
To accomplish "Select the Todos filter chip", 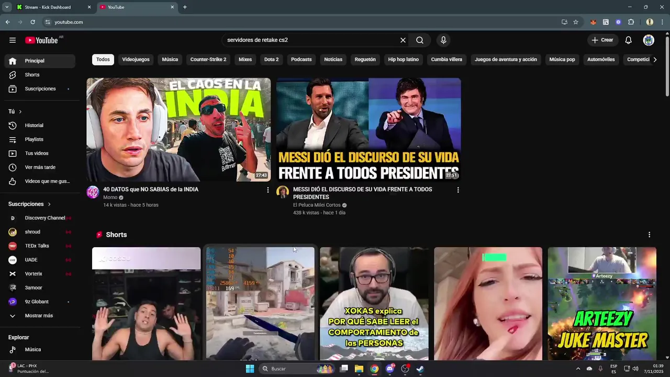I will 103,60.
